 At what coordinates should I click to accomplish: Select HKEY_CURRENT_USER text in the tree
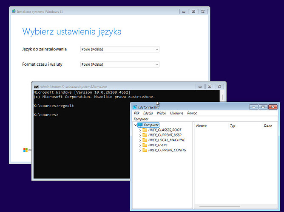point(165,135)
